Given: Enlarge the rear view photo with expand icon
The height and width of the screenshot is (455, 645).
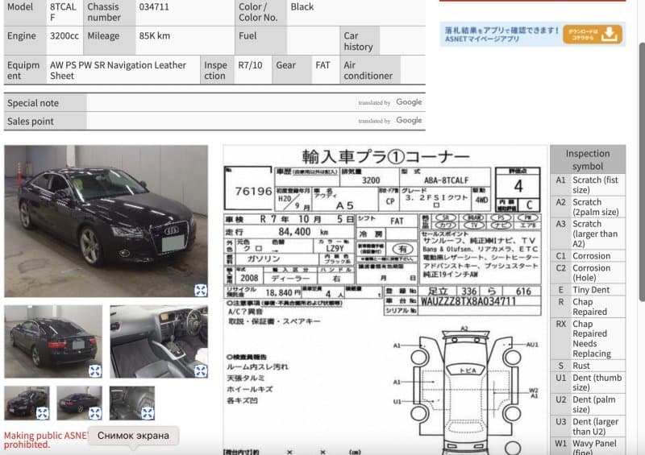Looking at the screenshot, I should 95,370.
